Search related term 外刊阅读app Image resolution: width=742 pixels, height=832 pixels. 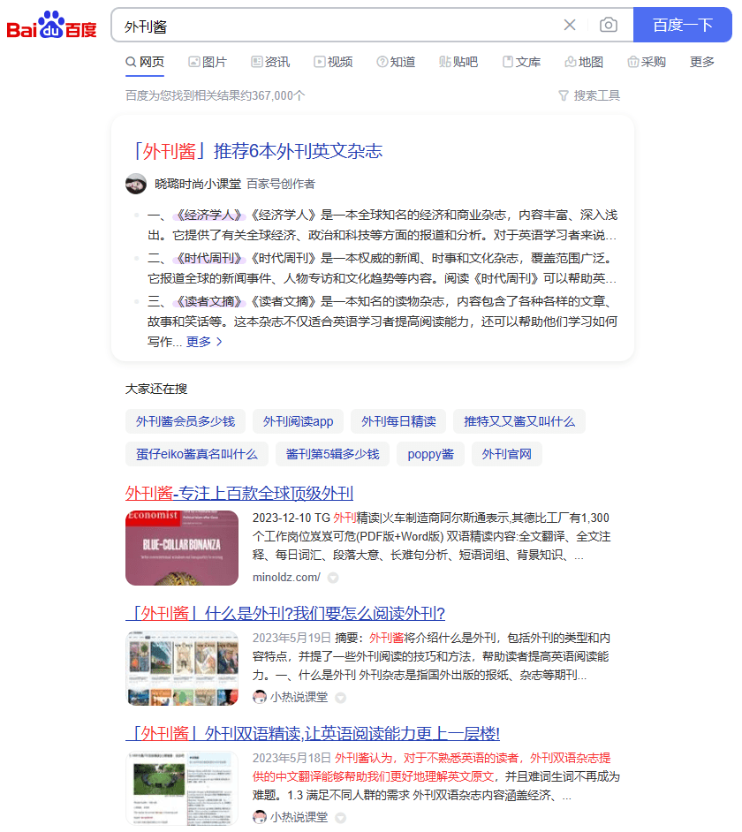pos(299,422)
